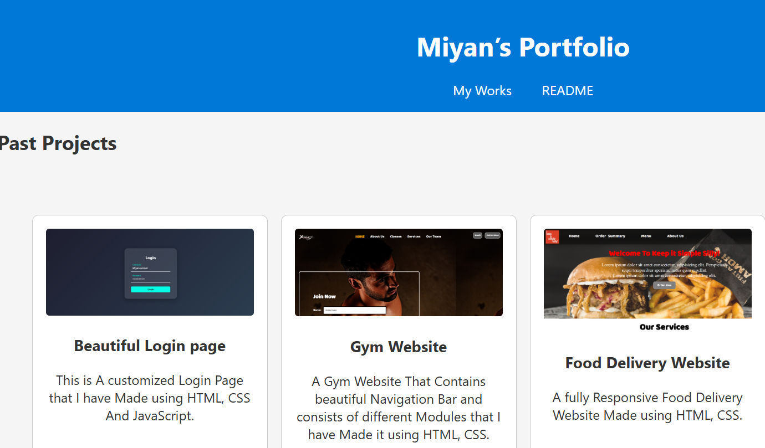Select the teal Login button in login preview
The width and height of the screenshot is (765, 448).
(150, 289)
